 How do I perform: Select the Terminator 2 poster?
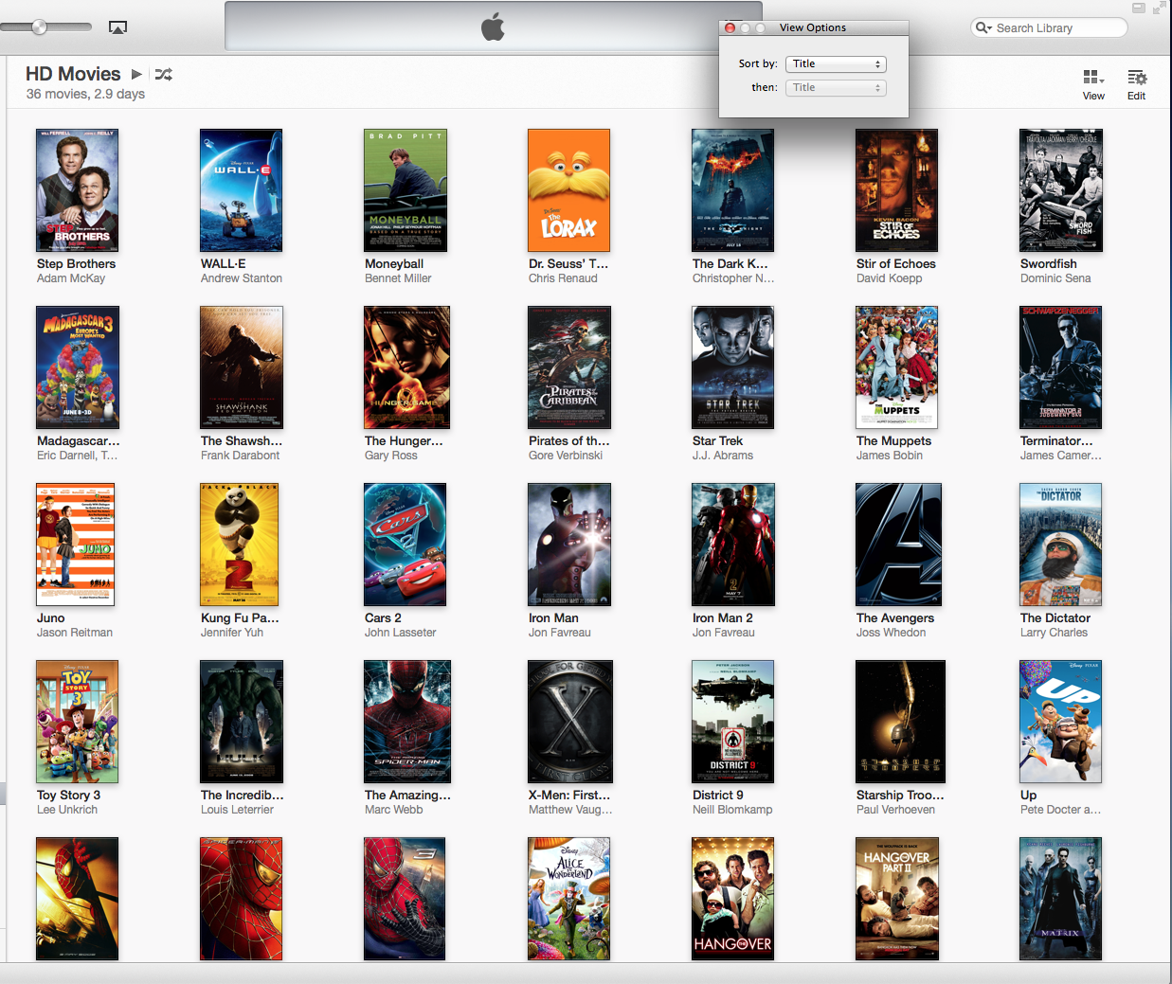click(1061, 367)
